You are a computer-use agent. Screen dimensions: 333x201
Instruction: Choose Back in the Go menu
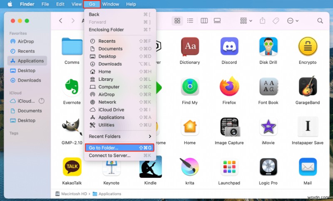[x=120, y=15]
